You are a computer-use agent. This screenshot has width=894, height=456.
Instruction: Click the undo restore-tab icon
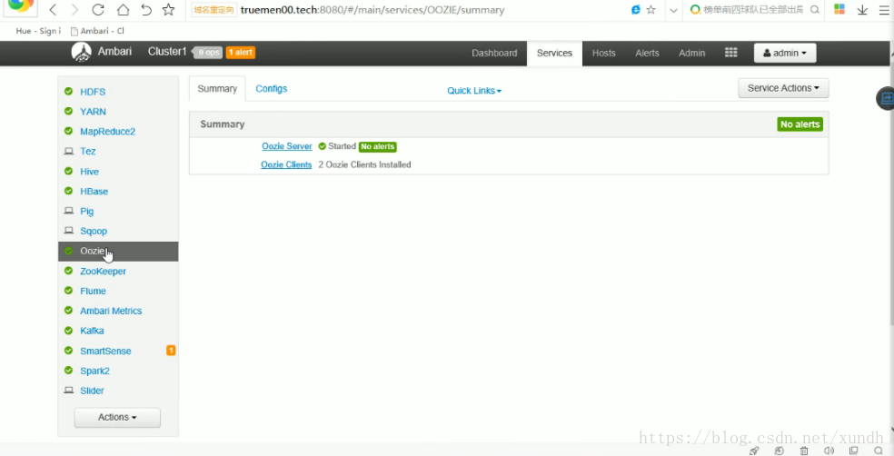[146, 10]
